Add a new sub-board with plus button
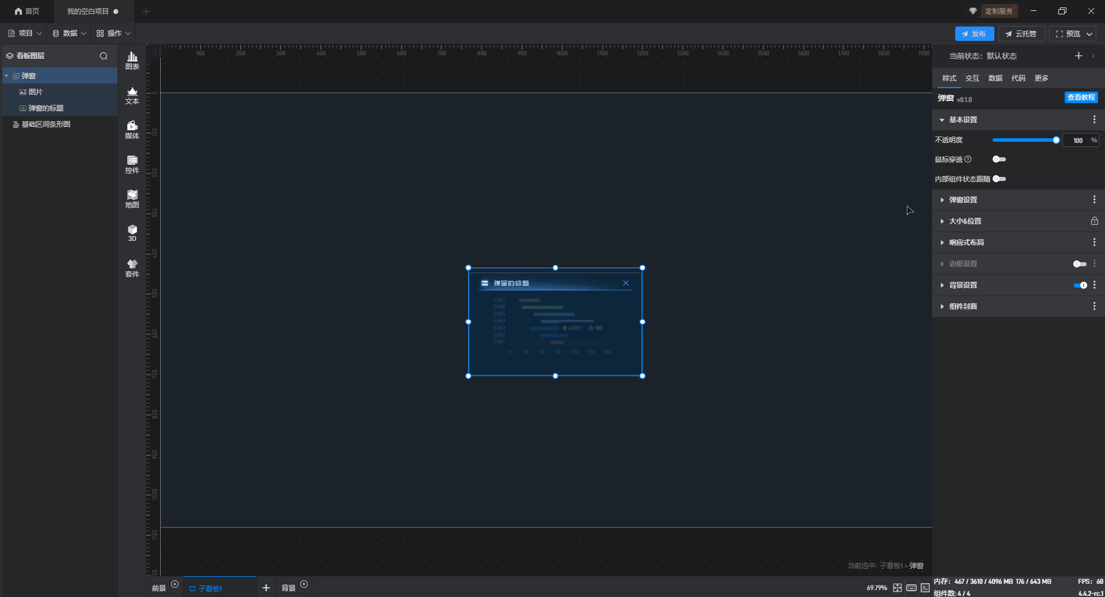Image resolution: width=1105 pixels, height=597 pixels. [266, 588]
